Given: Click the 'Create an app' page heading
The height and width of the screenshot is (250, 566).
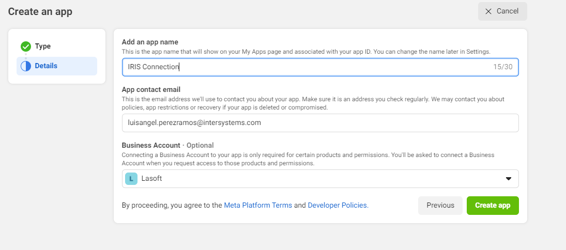Looking at the screenshot, I should click(40, 11).
